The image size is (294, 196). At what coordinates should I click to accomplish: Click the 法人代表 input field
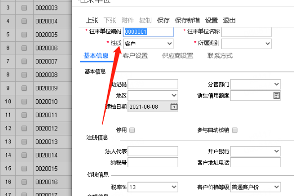coord(153,151)
